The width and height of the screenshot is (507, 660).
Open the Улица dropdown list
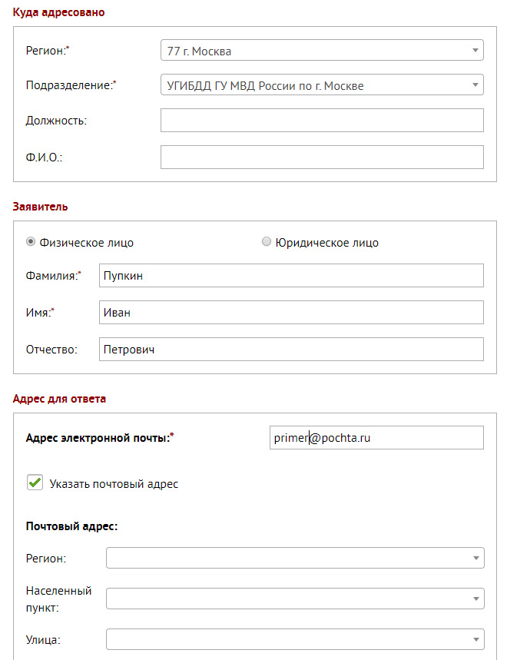295,639
